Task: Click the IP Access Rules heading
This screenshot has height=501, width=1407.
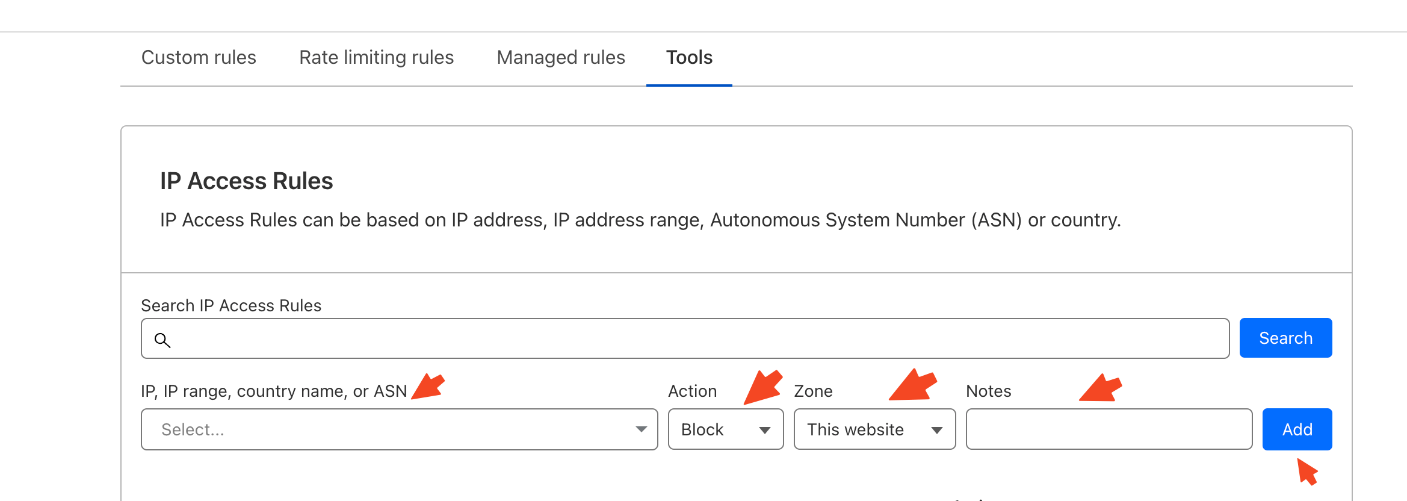Action: [x=246, y=181]
